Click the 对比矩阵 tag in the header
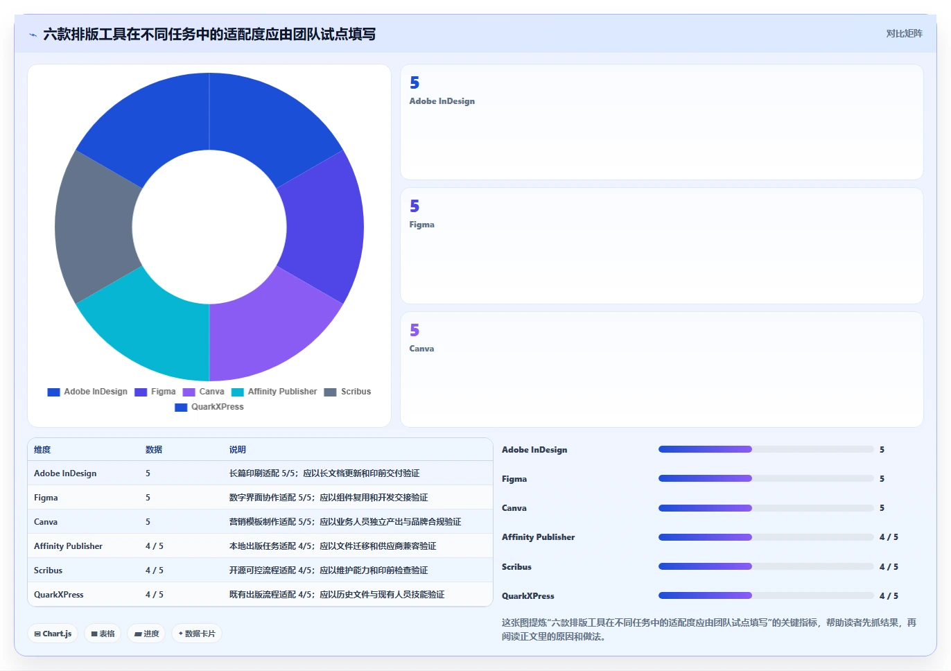This screenshot has height=671, width=951. click(x=904, y=33)
